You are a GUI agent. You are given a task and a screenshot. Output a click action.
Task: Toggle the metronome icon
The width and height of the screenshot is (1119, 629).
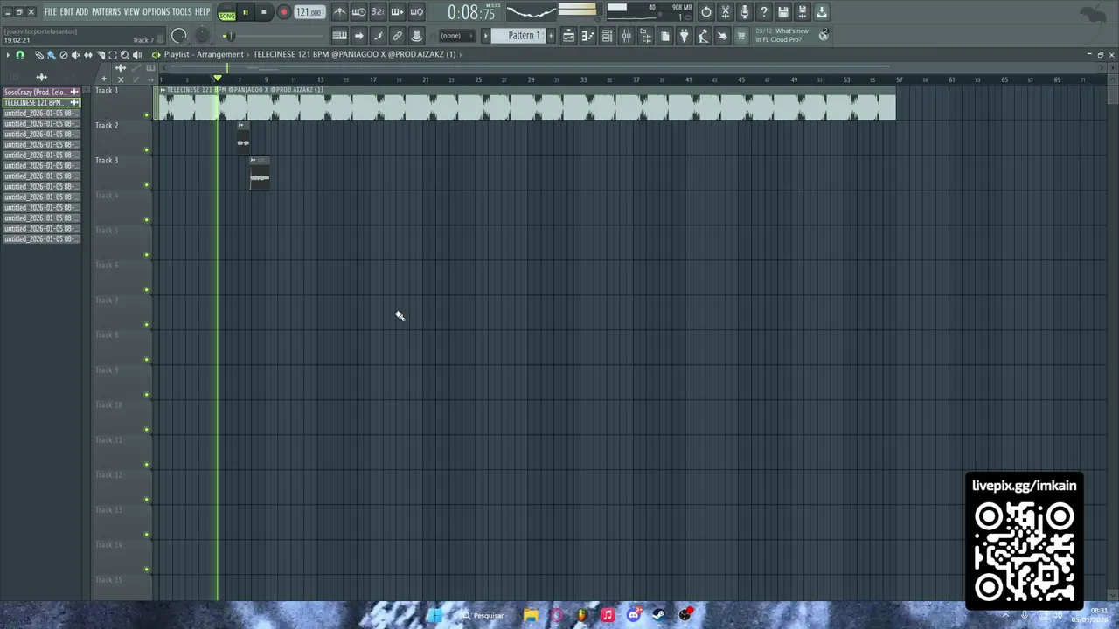click(339, 12)
